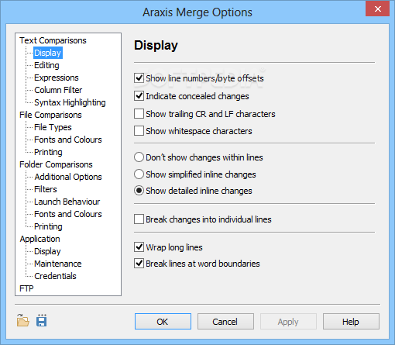Open saved options with folder icon
Image resolution: width=395 pixels, height=345 pixels.
click(23, 321)
